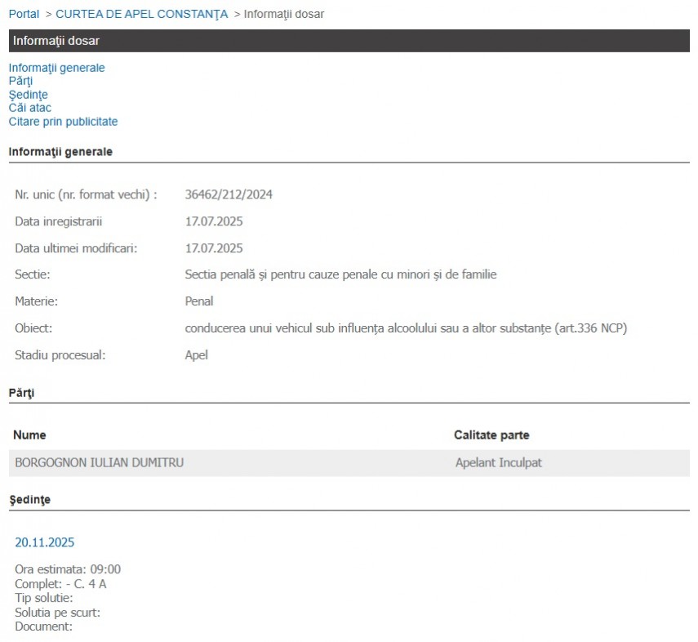Viewport: 698px width, 642px height.
Task: Open the Portal breadcrumb link
Action: (24, 14)
